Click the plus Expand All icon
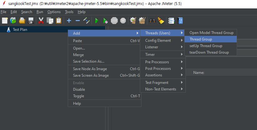This screenshot has height=130, width=257. [x=69, y=21]
